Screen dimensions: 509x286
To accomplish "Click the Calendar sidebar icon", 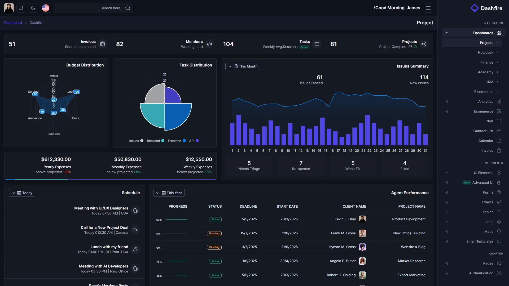I will (499, 141).
